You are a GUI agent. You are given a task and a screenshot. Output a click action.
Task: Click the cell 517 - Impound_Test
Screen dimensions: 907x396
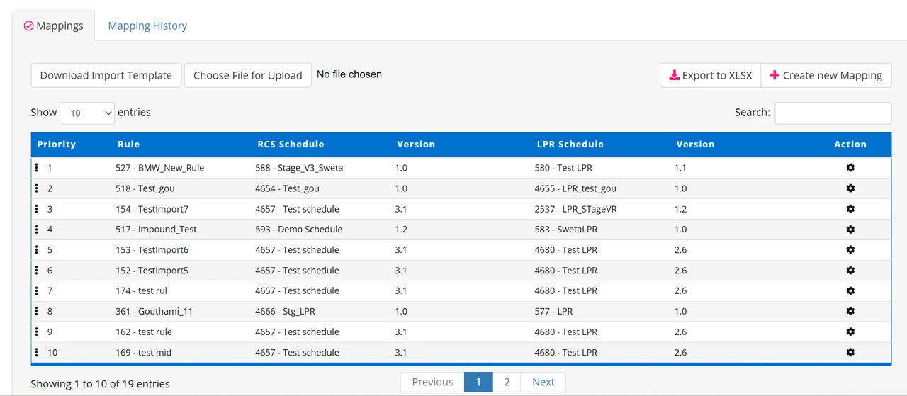pos(156,230)
